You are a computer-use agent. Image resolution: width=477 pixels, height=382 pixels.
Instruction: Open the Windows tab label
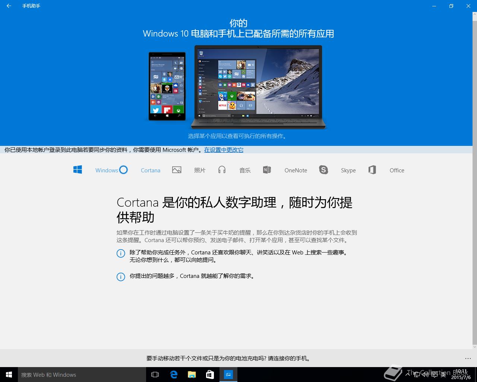tap(107, 170)
